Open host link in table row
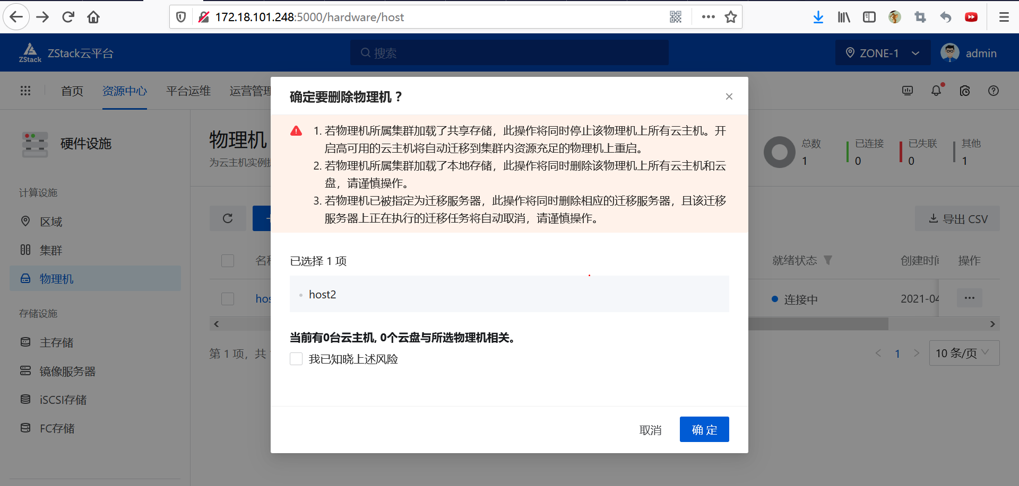This screenshot has height=486, width=1019. [x=263, y=298]
